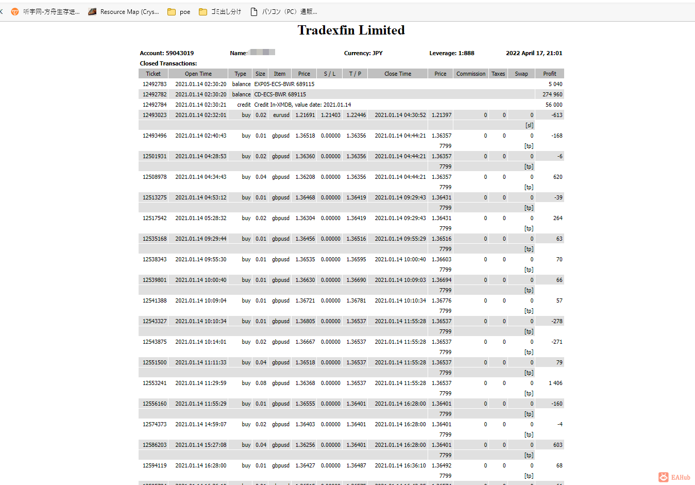Click the Ticket column header

[153, 74]
